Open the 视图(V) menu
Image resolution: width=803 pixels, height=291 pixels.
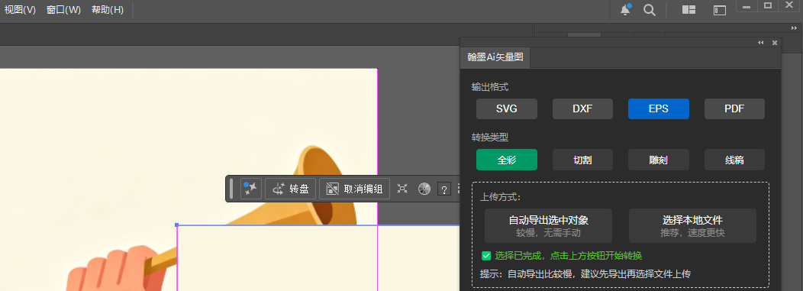pos(20,10)
